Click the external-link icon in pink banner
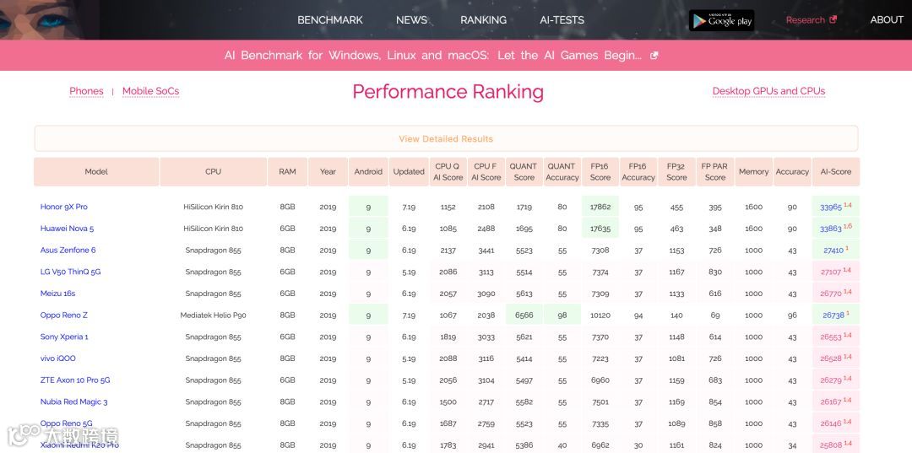Screen dimensions: 912x453 (x=654, y=56)
